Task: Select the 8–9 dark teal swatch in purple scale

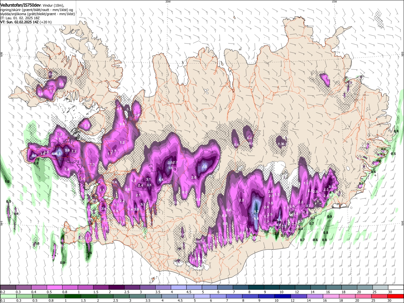Action: tap(256, 288)
